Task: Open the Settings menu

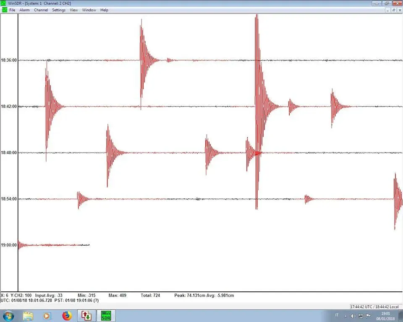Action: (59, 10)
